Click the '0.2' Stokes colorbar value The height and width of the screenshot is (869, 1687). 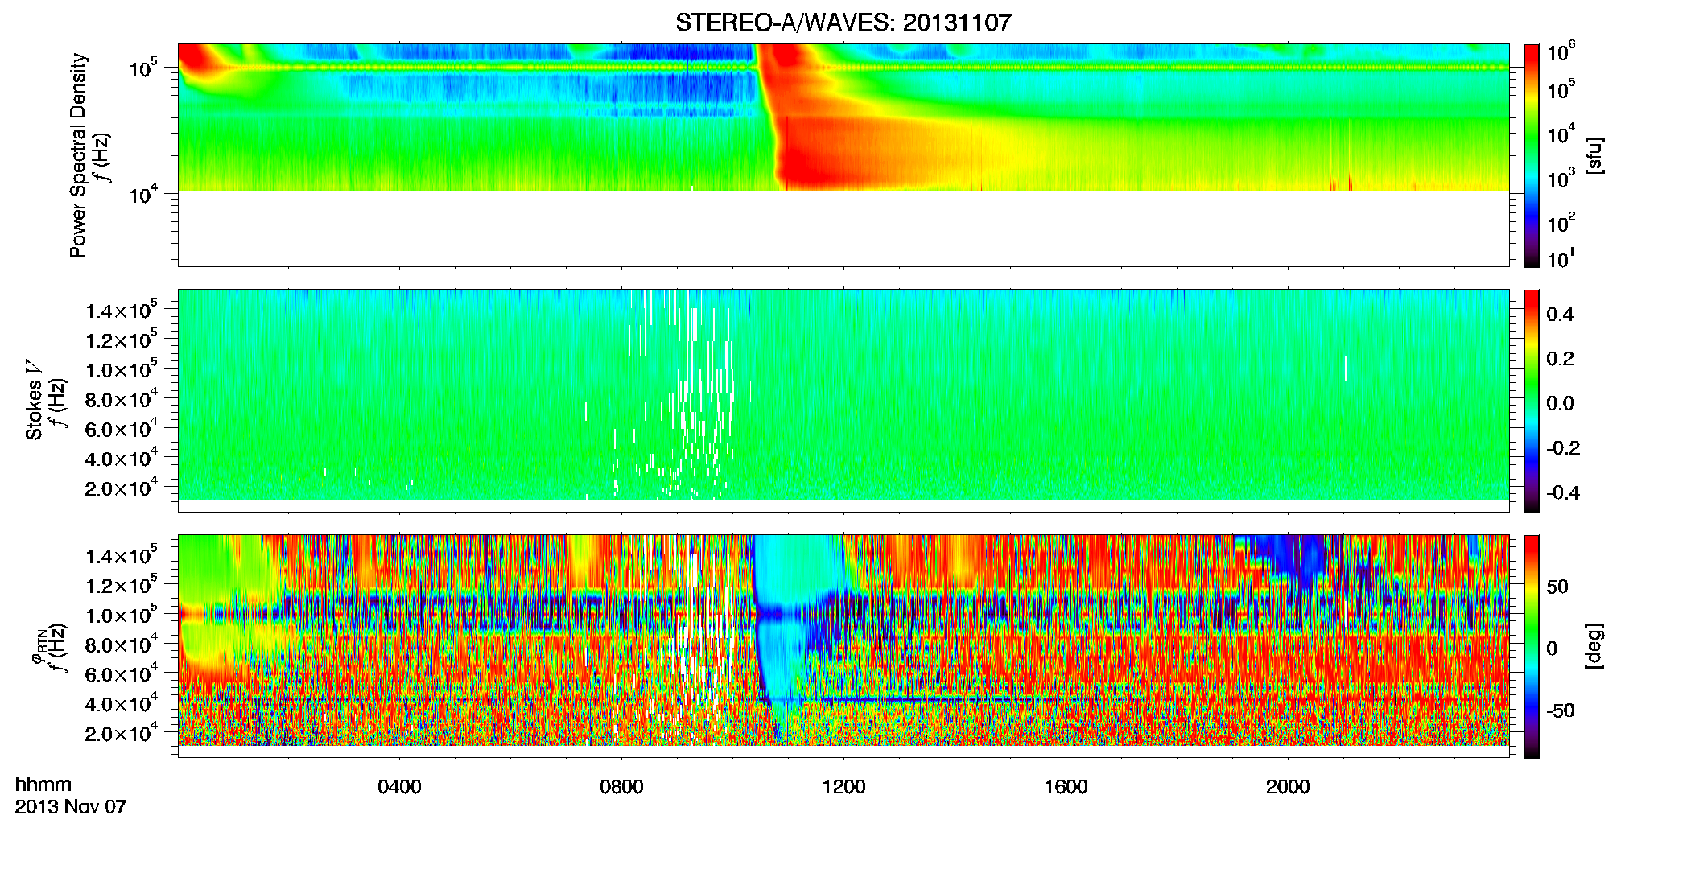point(1560,359)
